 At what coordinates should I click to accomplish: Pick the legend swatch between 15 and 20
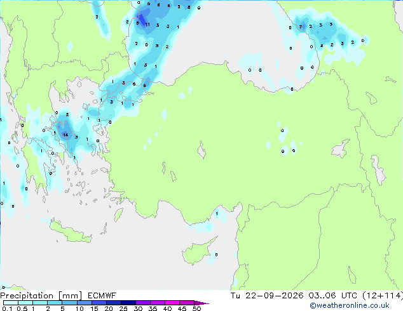[x=99, y=303]
